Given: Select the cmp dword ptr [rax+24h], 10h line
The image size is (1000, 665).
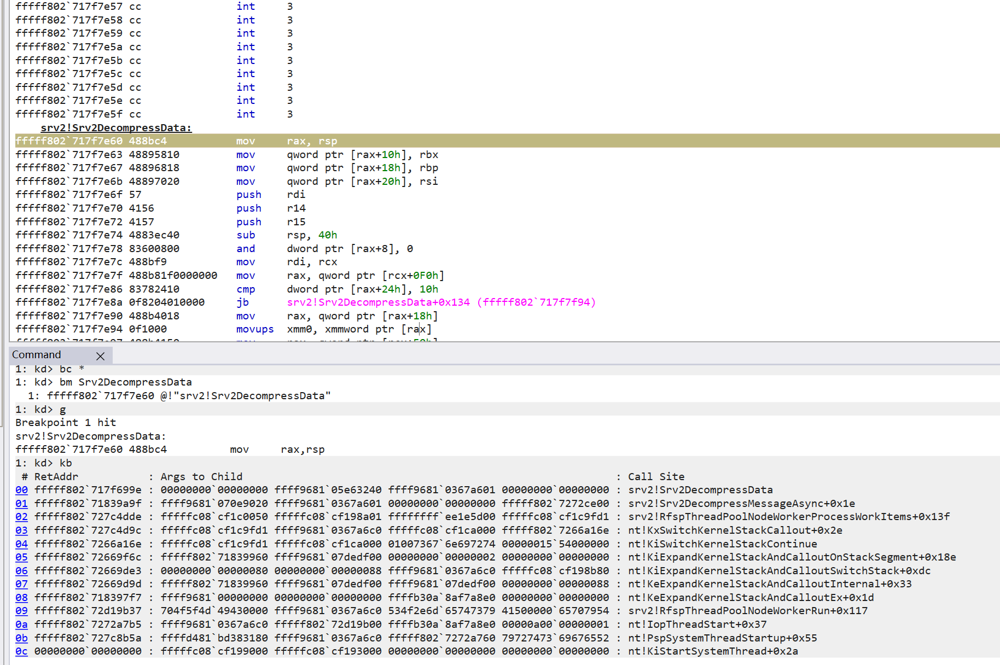Looking at the screenshot, I should [x=227, y=289].
